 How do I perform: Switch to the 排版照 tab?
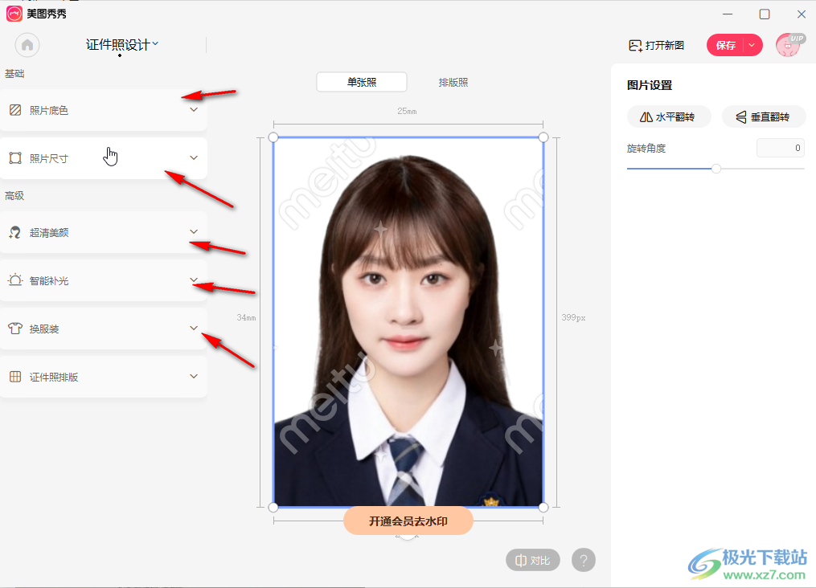pos(453,81)
